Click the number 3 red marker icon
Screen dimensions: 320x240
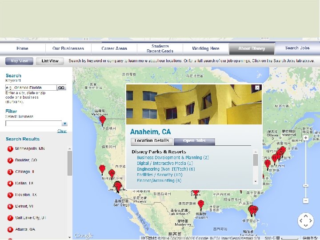[10, 172]
